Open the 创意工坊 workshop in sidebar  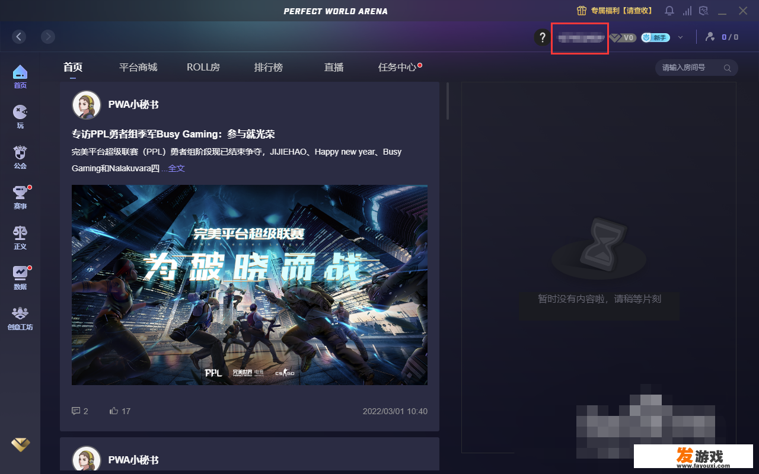(20, 318)
